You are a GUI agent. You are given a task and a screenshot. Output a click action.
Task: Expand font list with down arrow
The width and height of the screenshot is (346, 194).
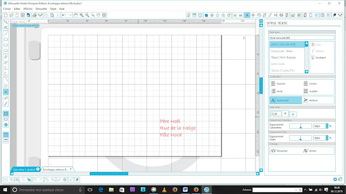(x=307, y=72)
